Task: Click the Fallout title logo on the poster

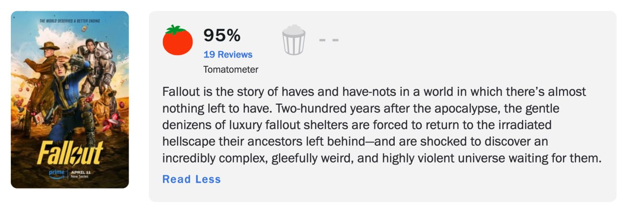Action: (x=69, y=154)
